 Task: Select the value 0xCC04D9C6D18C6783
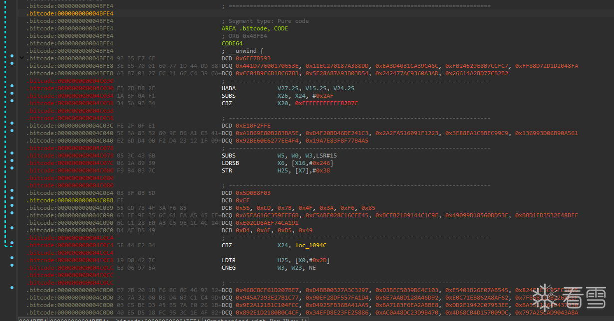(x=267, y=73)
